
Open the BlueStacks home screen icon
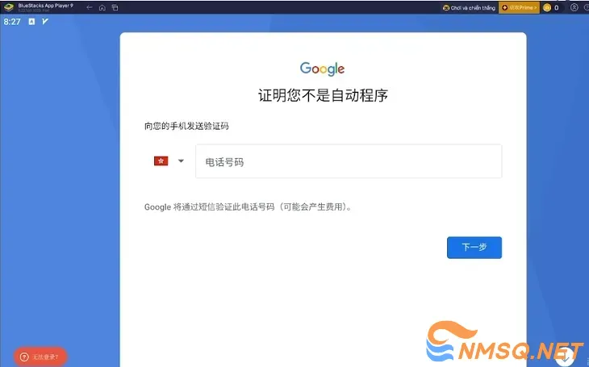102,7
